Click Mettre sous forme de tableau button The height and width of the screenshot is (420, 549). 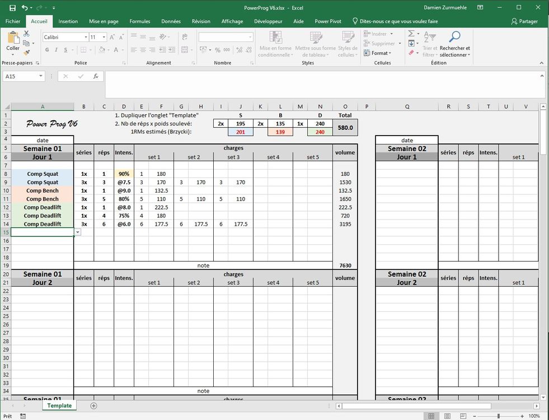click(x=316, y=44)
